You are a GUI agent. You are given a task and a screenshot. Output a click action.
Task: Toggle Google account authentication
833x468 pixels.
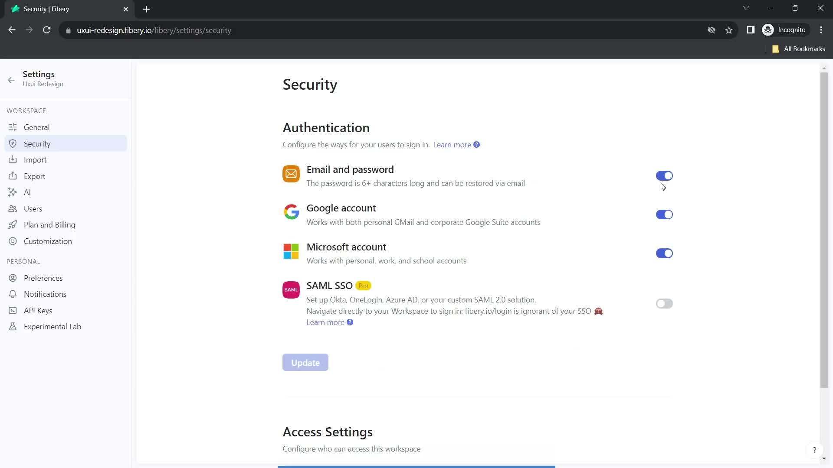664,214
